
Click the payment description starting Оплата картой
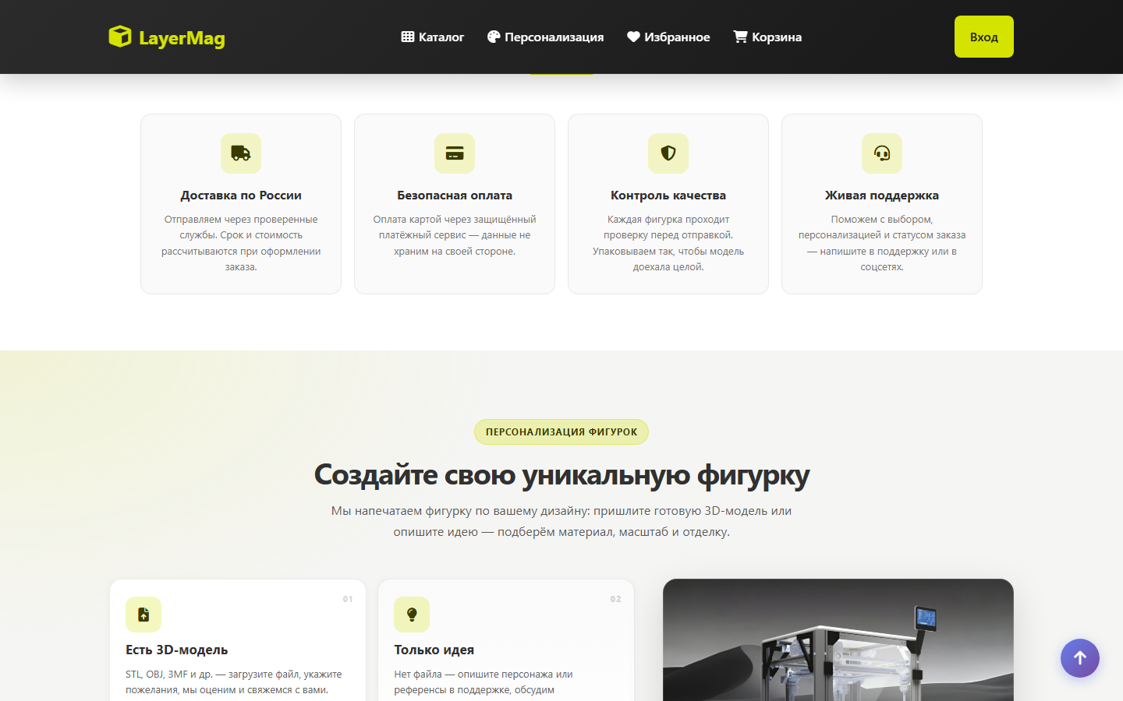(455, 235)
